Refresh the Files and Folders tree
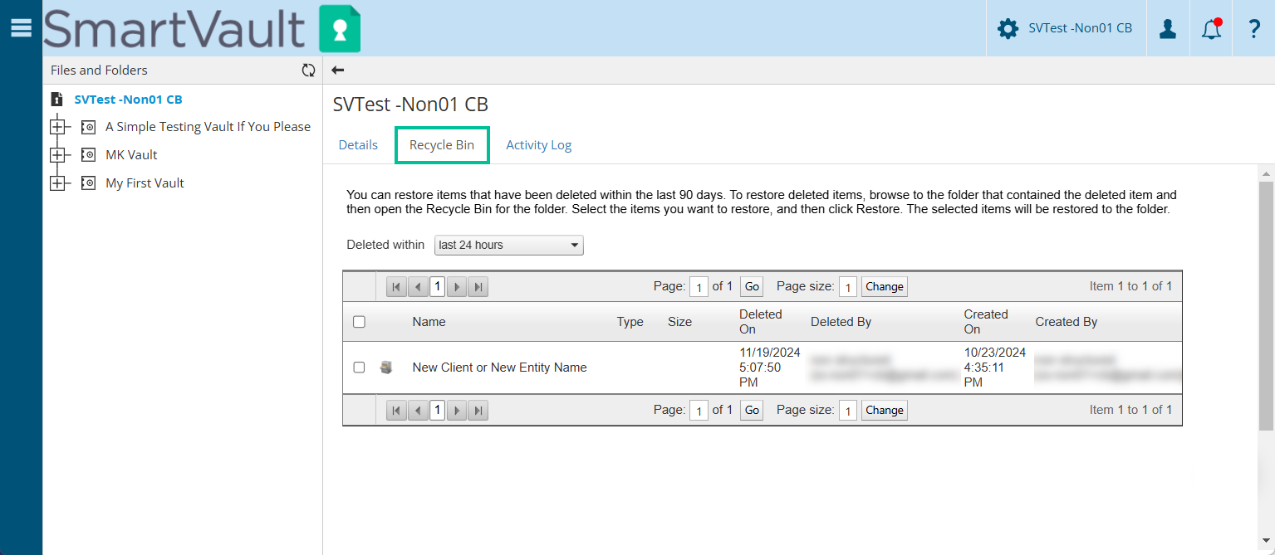Screen dimensions: 1275x555 click(309, 71)
